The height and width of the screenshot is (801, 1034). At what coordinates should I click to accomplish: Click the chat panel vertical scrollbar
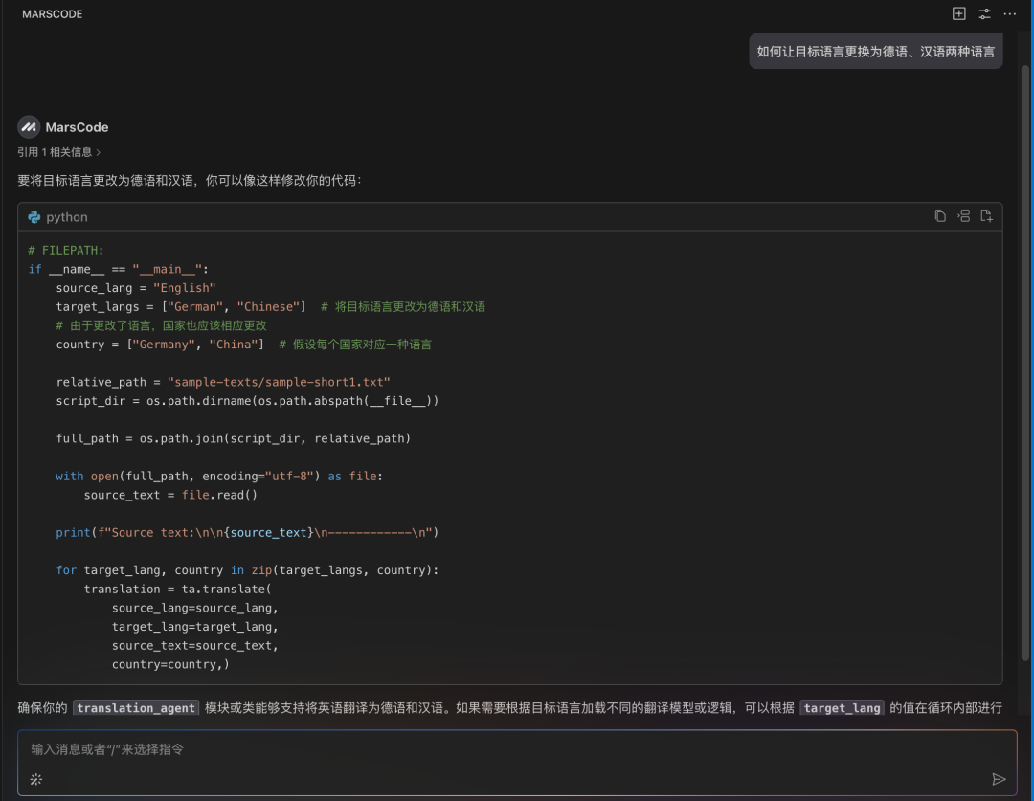1024,363
